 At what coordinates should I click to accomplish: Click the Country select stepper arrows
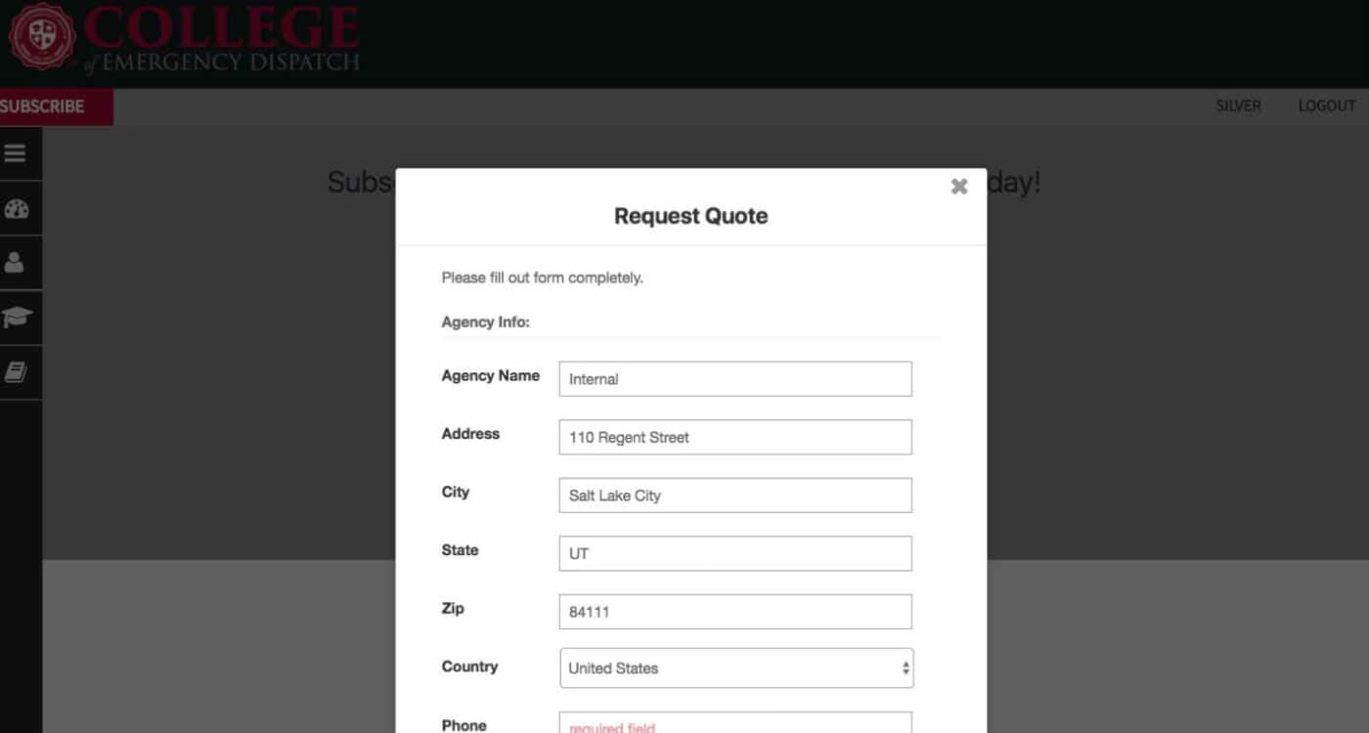pyautogui.click(x=905, y=668)
